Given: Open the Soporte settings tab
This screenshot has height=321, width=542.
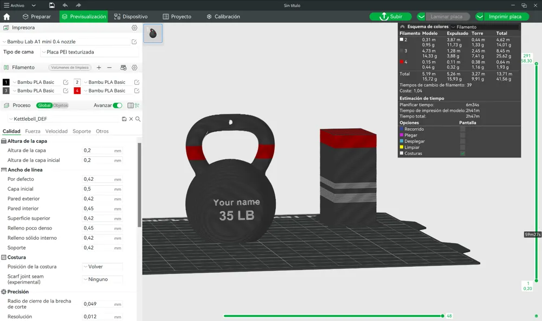Looking at the screenshot, I should (x=82, y=132).
